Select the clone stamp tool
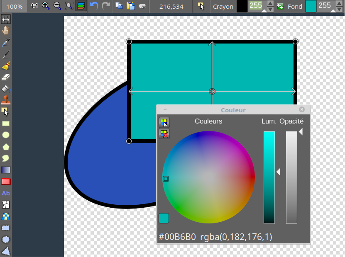The image size is (345, 257). 5,100
